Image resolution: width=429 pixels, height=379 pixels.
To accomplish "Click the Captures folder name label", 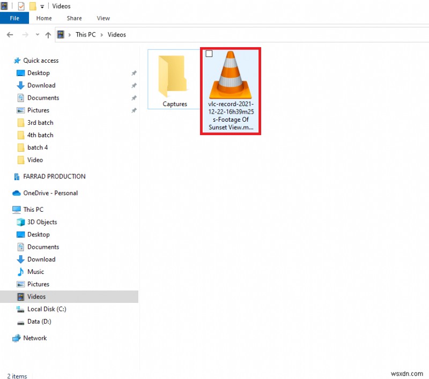I will click(x=175, y=104).
